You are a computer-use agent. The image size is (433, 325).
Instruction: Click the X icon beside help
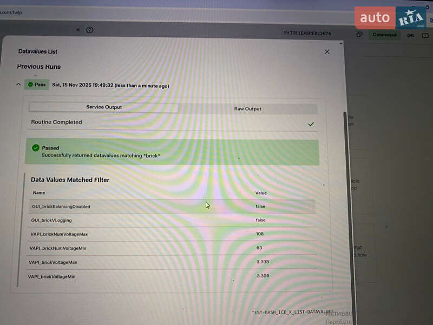pos(77,30)
